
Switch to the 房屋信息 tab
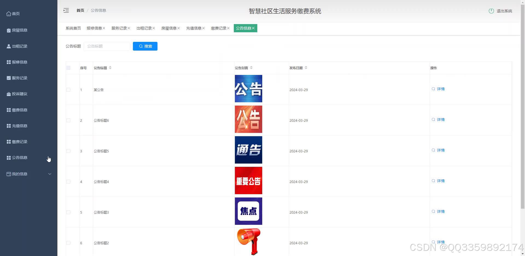click(x=169, y=28)
